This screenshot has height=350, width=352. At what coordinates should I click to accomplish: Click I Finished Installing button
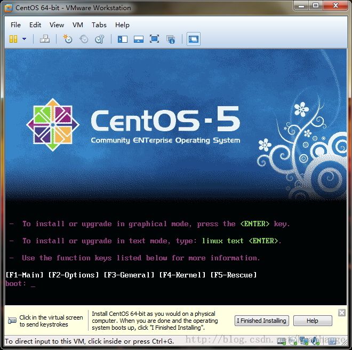click(x=261, y=321)
